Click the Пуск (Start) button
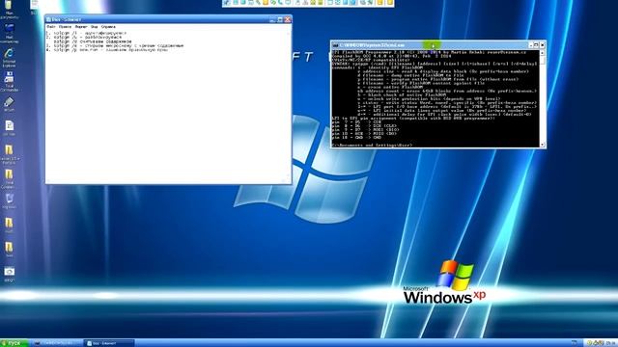 [x=14, y=343]
